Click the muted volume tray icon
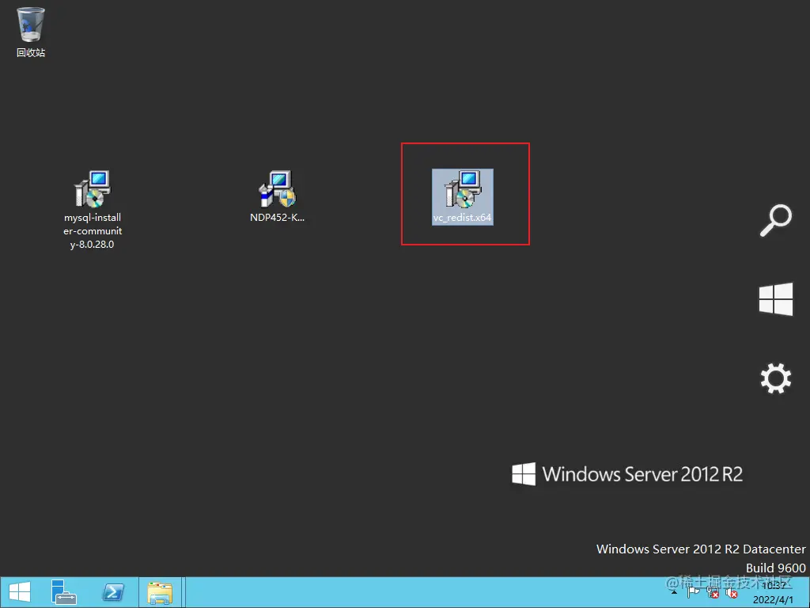 tap(732, 592)
